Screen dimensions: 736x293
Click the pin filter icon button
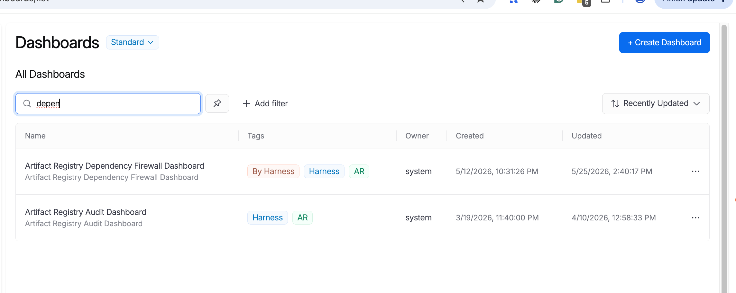coord(217,103)
